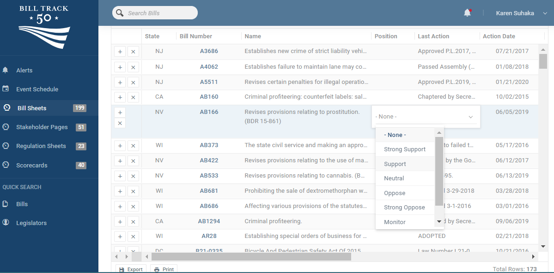Click the plus icon for bill A3686
The width and height of the screenshot is (554, 273).
[x=120, y=52]
